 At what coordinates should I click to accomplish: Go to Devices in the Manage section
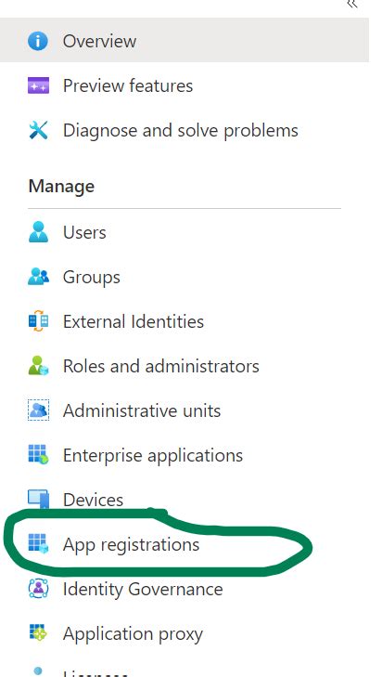(93, 500)
